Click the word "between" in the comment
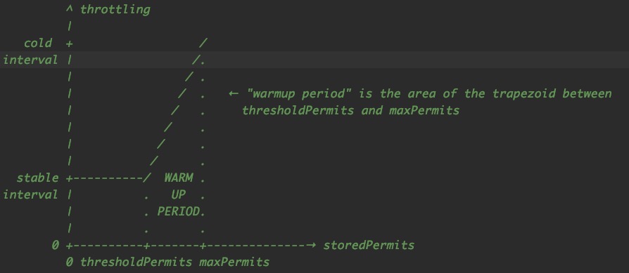Screen dimensions: 629x273 point(587,93)
